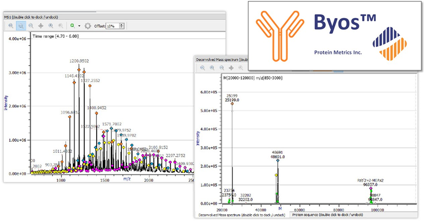Viewport: 424px width, 221px height.
Task: Click the first zoom icon in Deconvolved spectrum toolbar
Action: coord(202,68)
